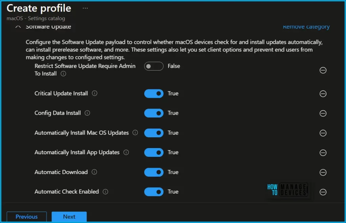Go back with the Previous button

[x=27, y=217]
